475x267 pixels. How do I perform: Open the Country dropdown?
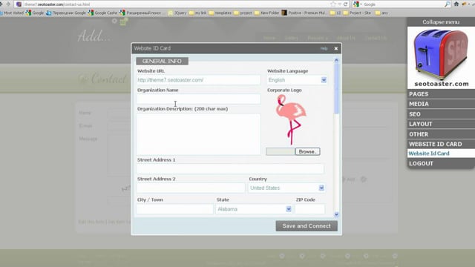click(x=286, y=188)
